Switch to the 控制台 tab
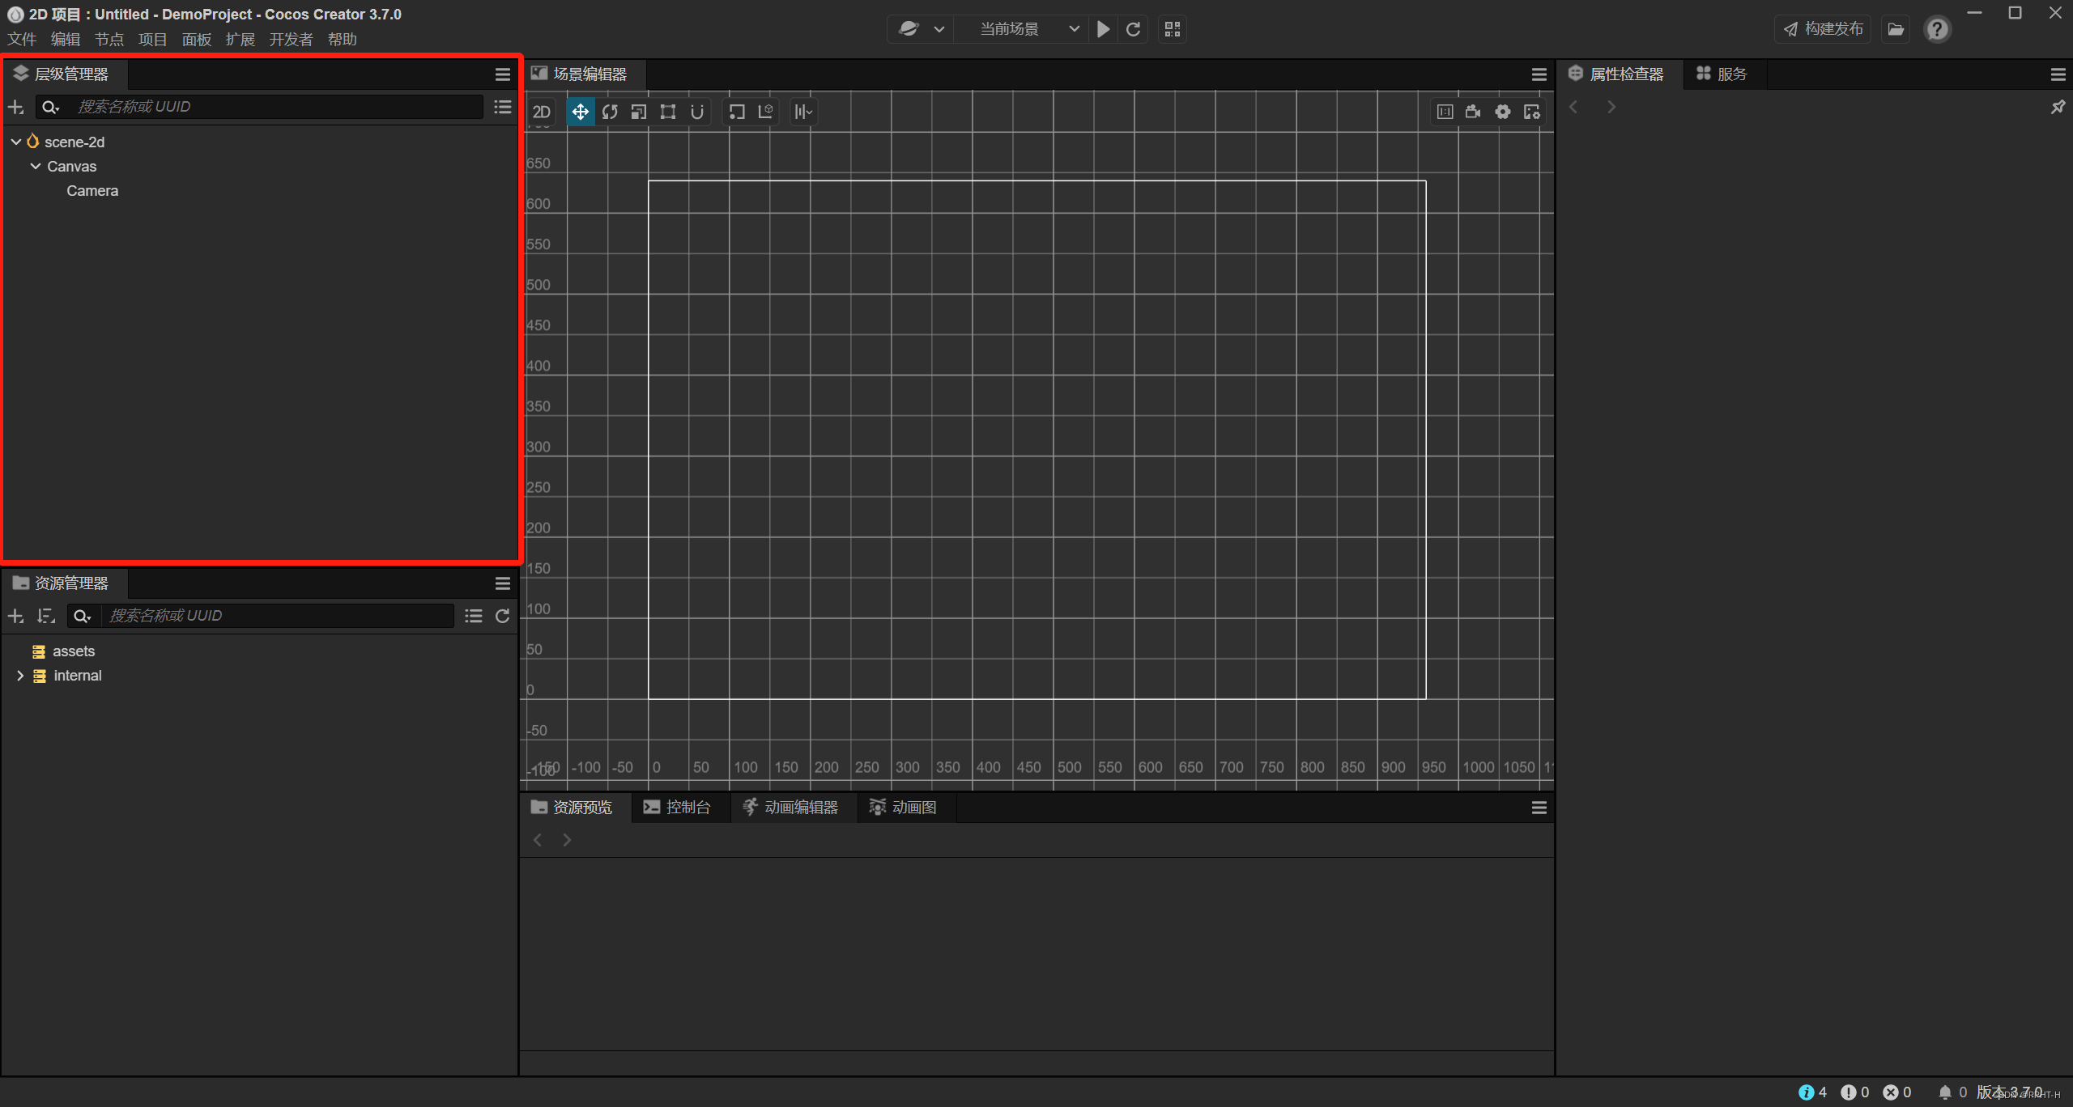The image size is (2073, 1107). point(677,807)
